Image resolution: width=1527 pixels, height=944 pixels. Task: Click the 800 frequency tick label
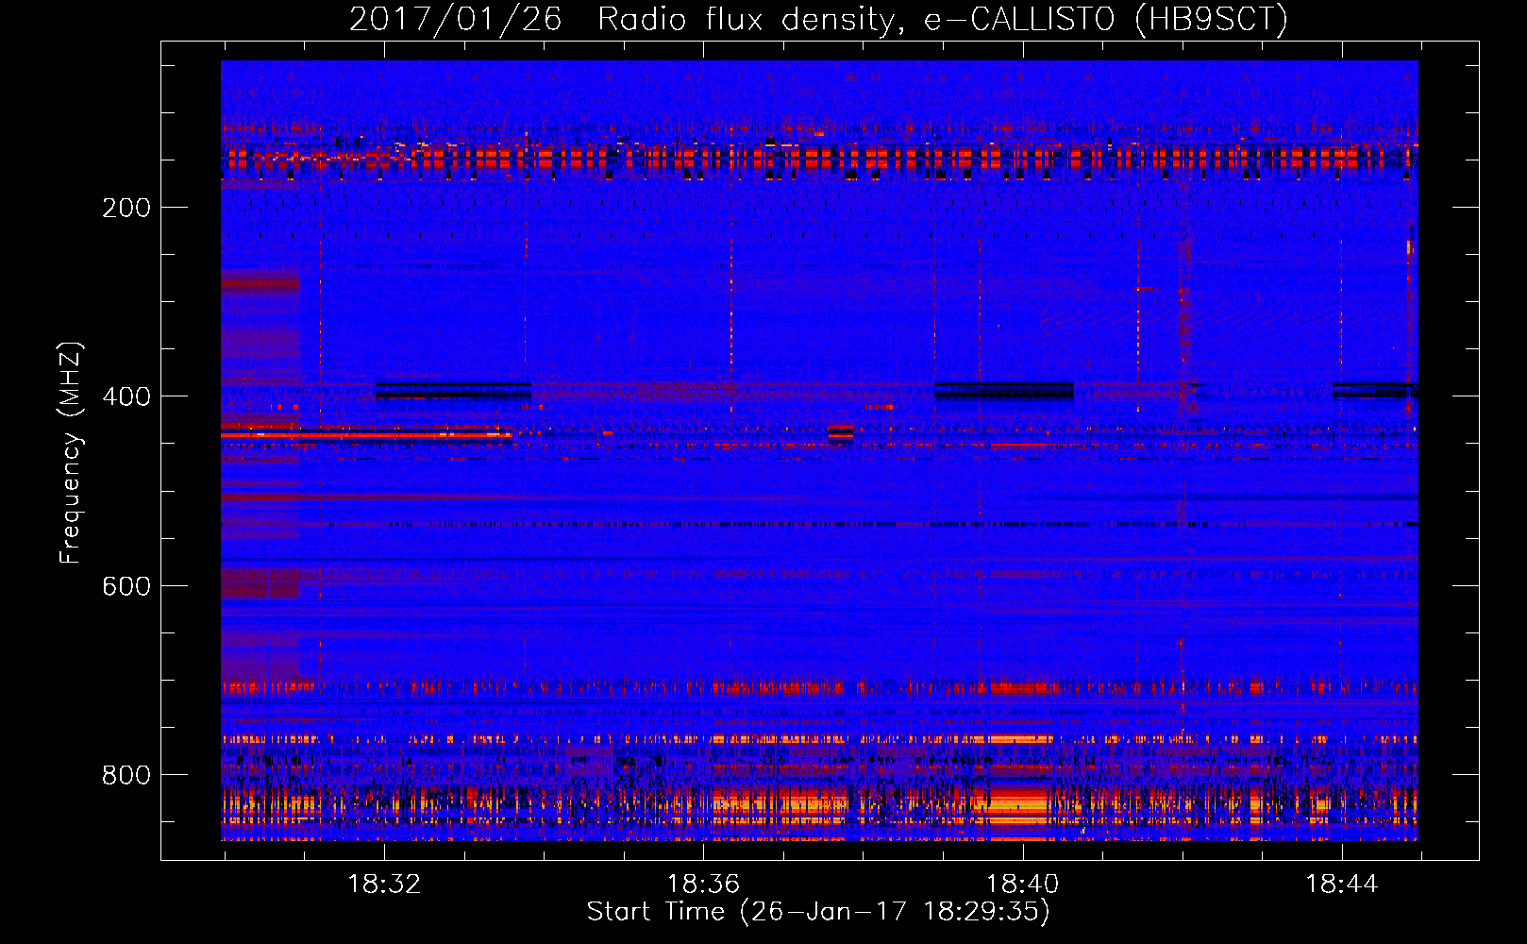coord(126,775)
